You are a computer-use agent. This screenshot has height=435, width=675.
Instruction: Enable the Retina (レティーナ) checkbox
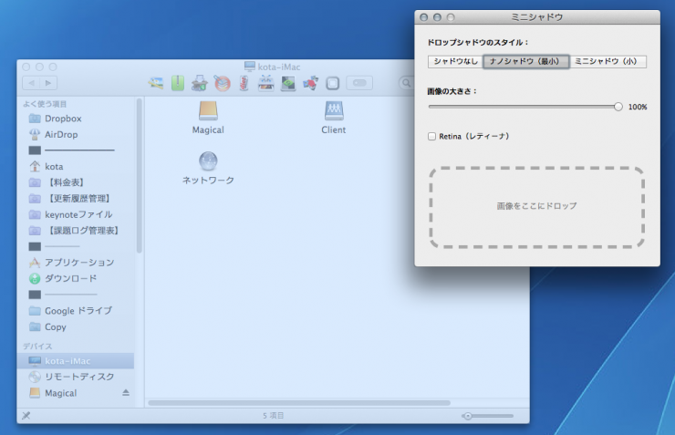coord(431,137)
